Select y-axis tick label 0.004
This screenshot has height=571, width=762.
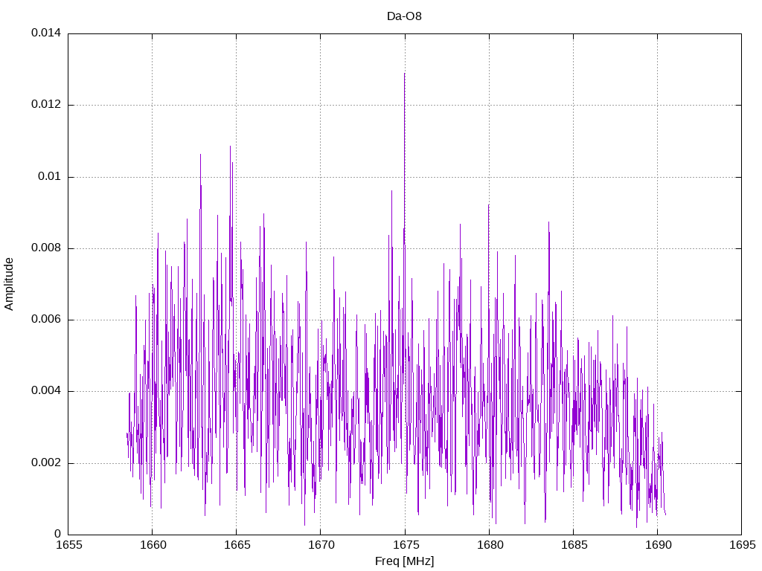46,391
